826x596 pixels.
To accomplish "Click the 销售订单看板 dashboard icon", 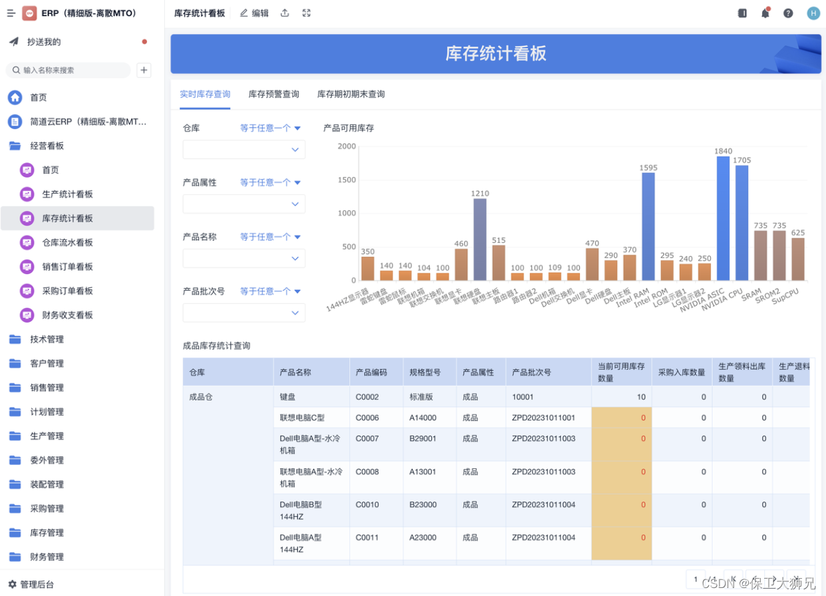I will pyautogui.click(x=27, y=267).
